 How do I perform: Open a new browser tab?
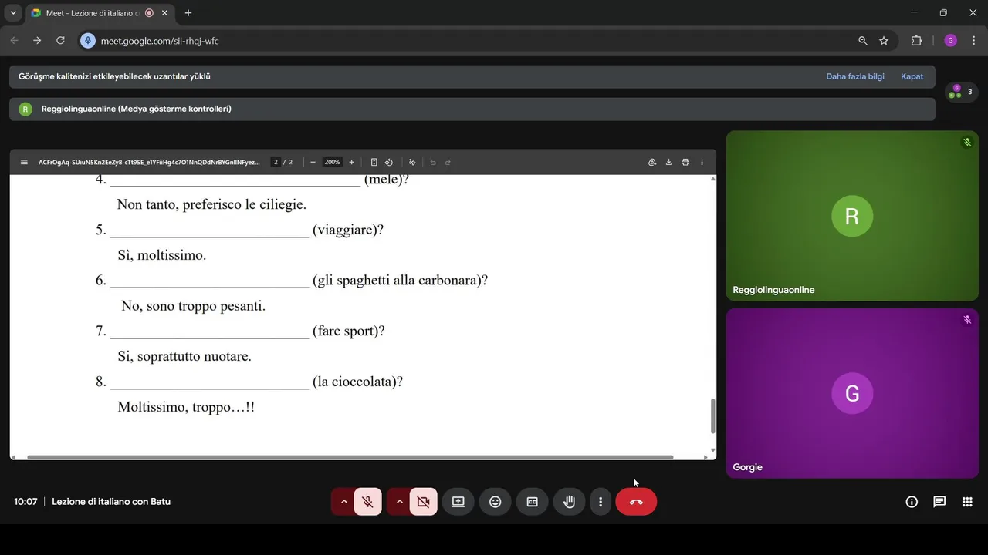point(188,13)
